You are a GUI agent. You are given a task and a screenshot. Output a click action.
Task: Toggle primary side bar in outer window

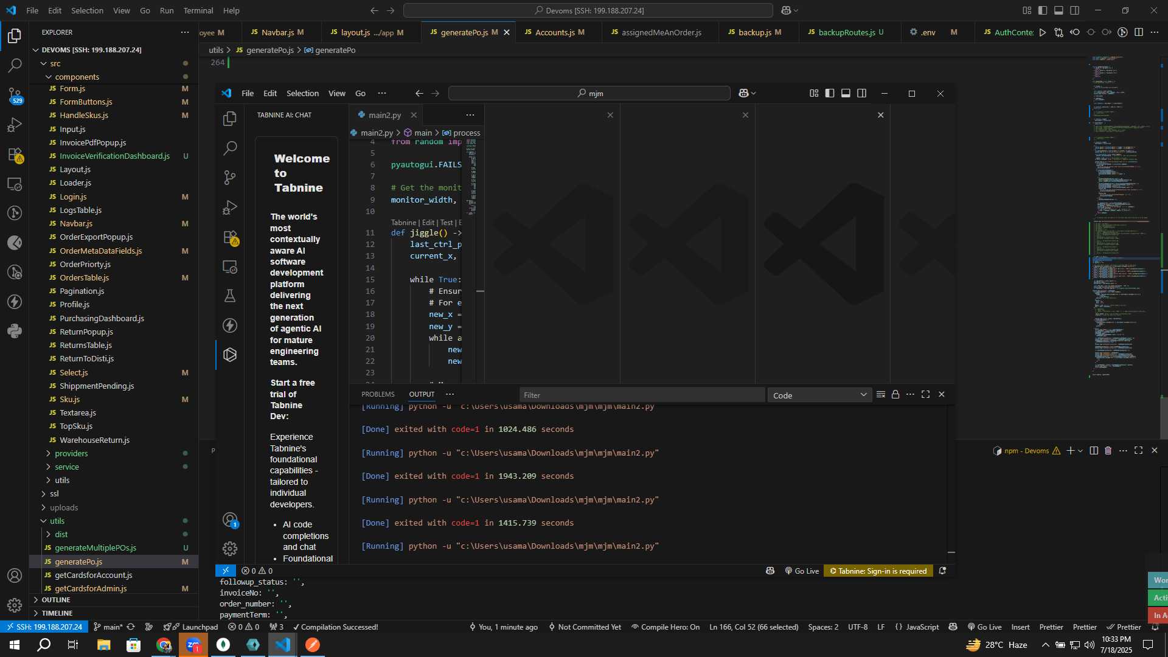point(1043,10)
